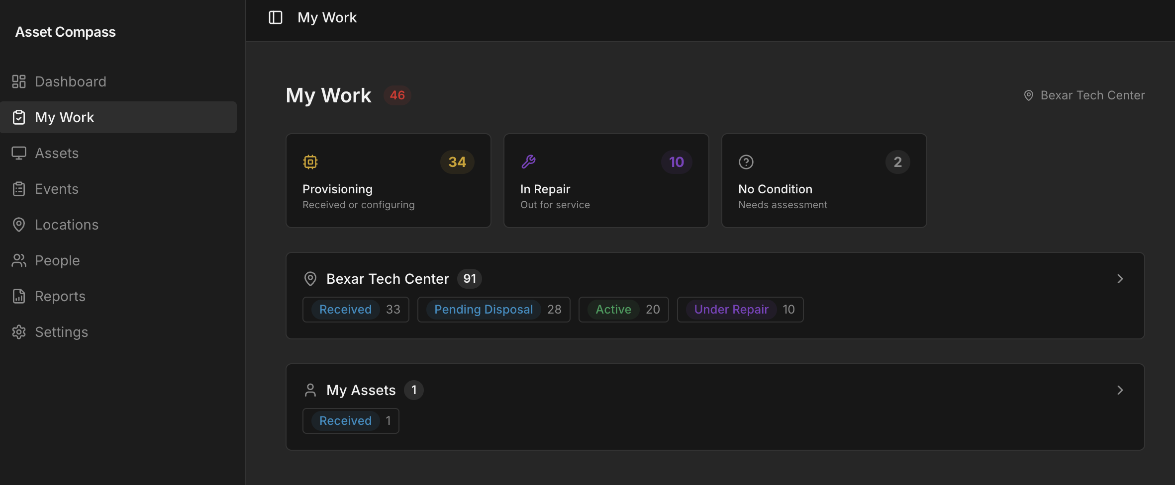Click the My Work title in top bar
The height and width of the screenshot is (485, 1175).
pos(327,17)
